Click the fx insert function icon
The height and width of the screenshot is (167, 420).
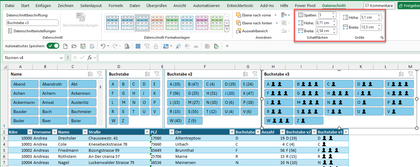click(x=89, y=58)
